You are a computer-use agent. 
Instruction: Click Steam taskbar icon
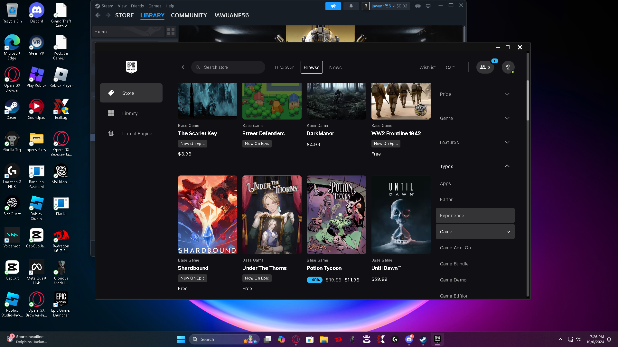(x=423, y=339)
